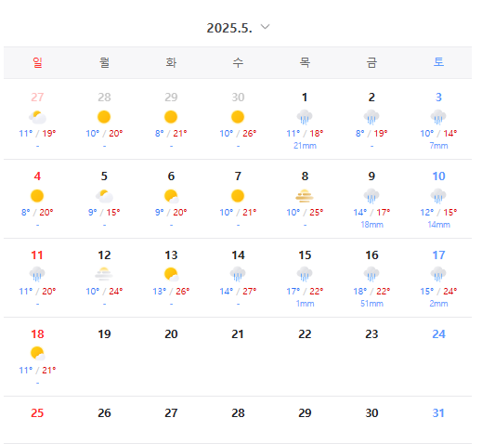Click the 13° / 26° temperature on May 13
The width and height of the screenshot is (482, 444).
coord(171,292)
